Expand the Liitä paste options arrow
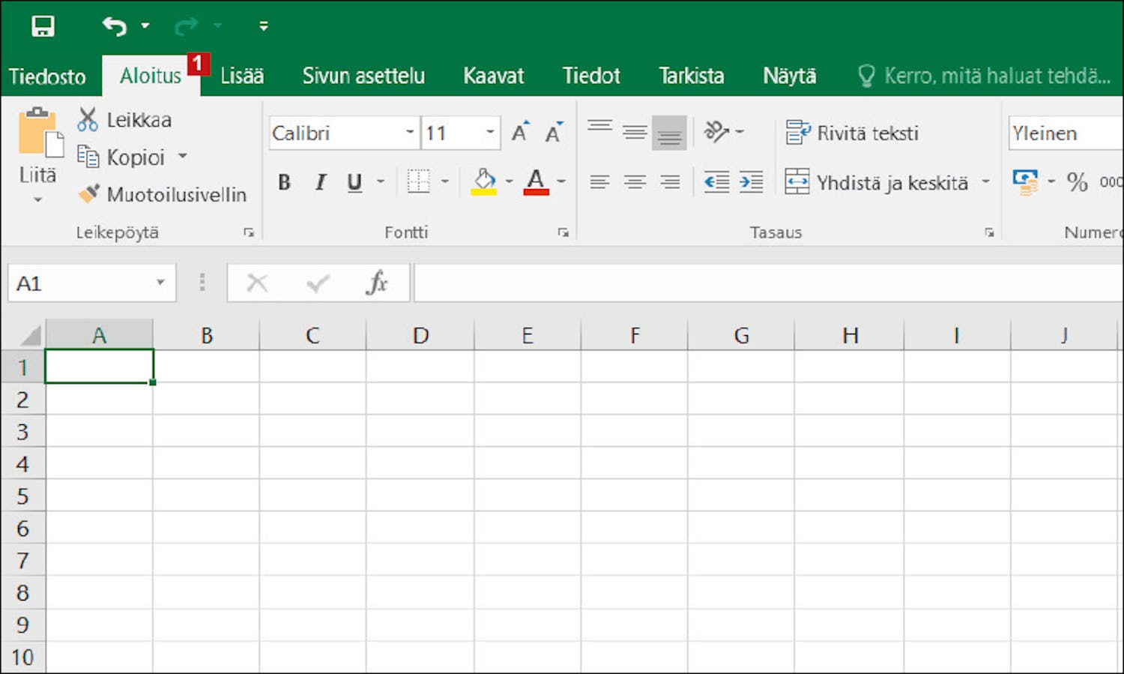Image resolution: width=1124 pixels, height=674 pixels. click(x=37, y=199)
